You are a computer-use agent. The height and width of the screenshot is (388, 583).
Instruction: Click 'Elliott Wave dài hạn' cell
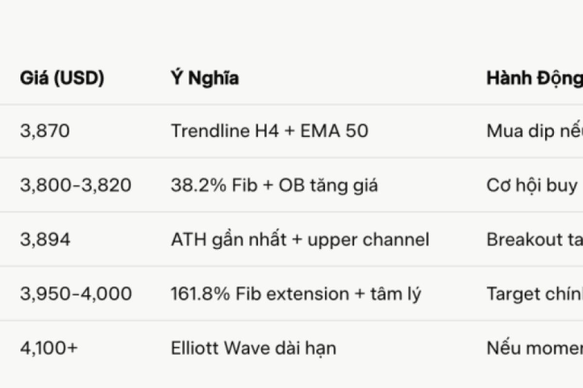tap(253, 348)
